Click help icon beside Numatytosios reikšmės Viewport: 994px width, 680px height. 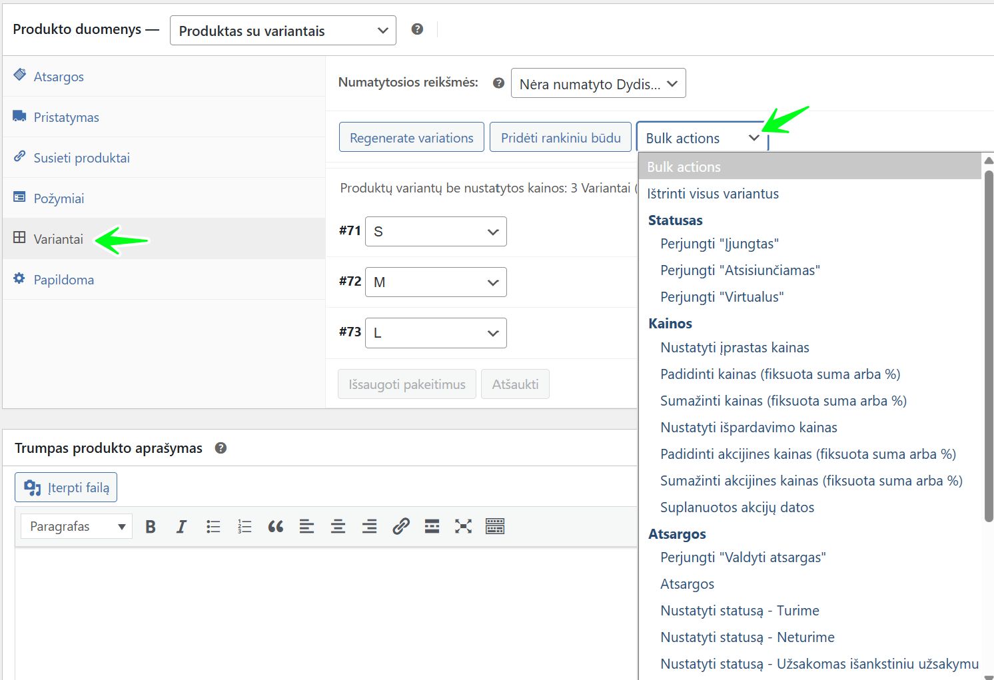coord(498,83)
